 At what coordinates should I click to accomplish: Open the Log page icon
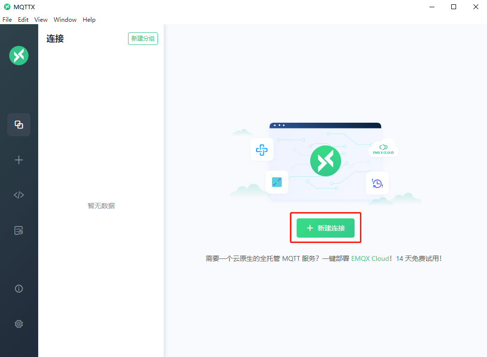click(19, 230)
